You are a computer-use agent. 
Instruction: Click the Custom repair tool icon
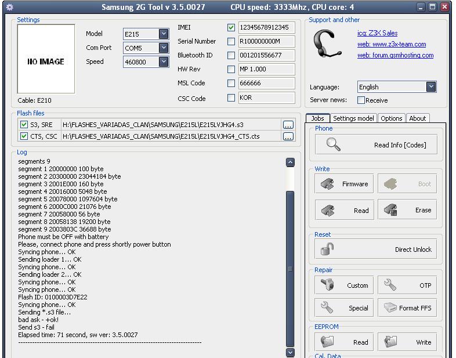[327, 285]
